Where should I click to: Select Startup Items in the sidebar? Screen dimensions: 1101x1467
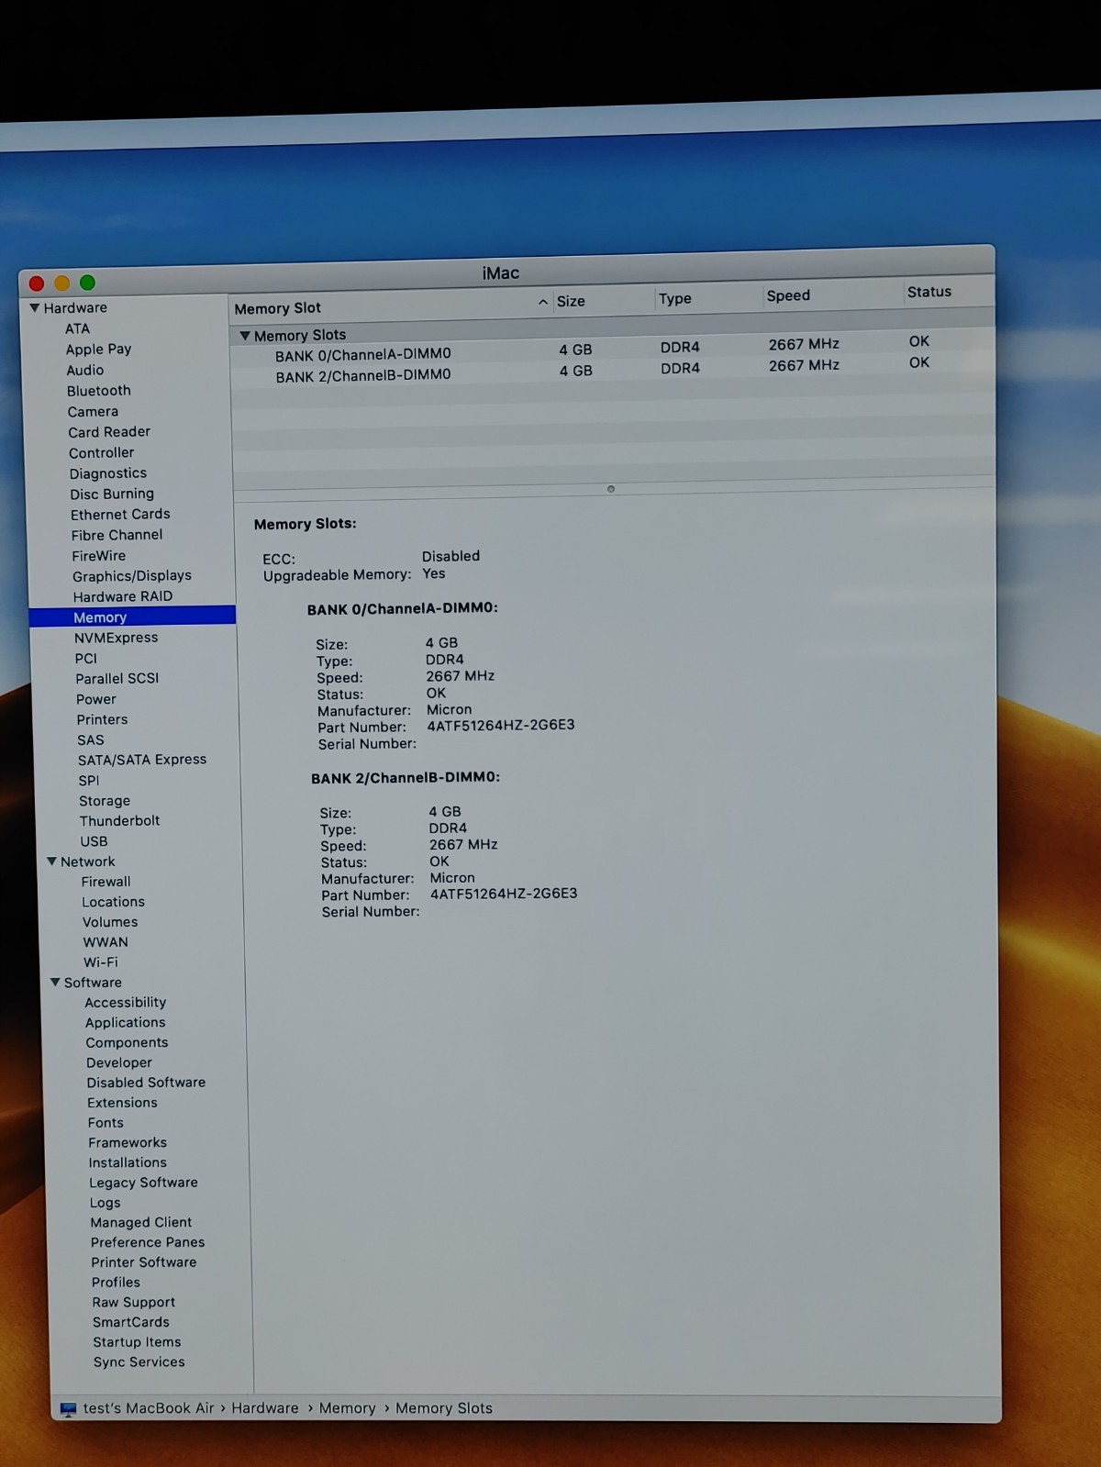point(137,1342)
